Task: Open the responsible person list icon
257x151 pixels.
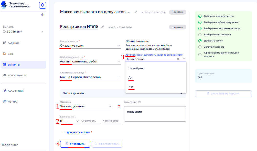Action: click(119, 77)
